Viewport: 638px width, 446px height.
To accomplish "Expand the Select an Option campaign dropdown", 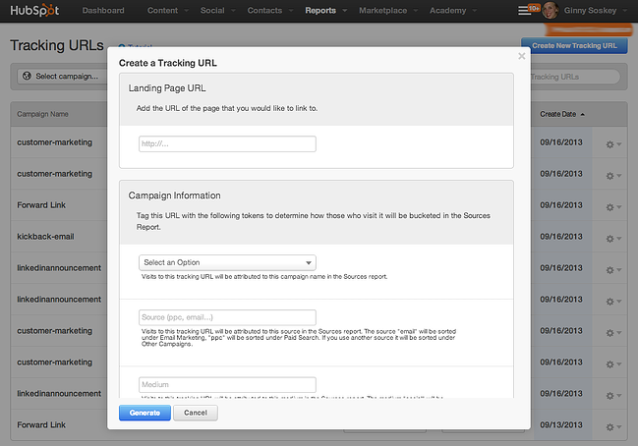I will [x=227, y=262].
